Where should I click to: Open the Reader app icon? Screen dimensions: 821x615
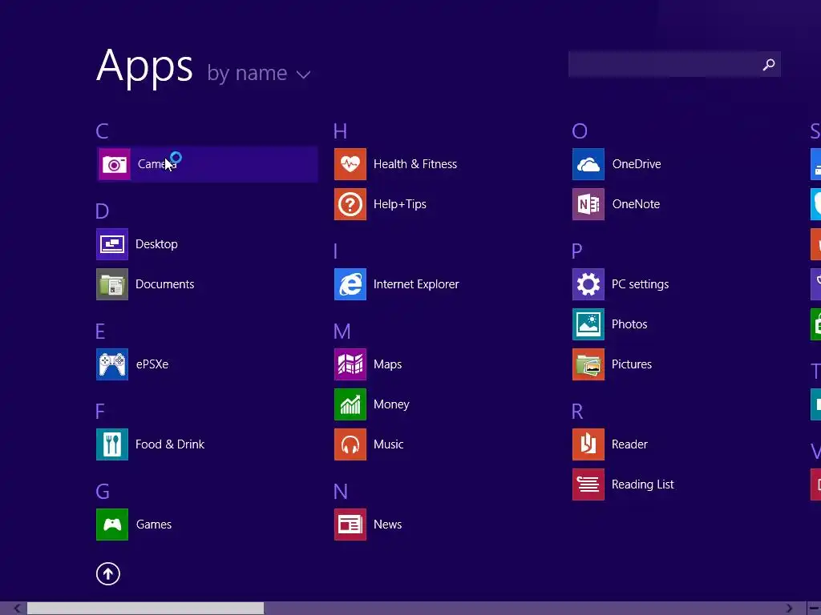(588, 444)
